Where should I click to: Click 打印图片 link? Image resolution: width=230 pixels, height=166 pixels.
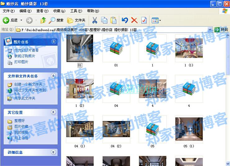(x=21, y=62)
